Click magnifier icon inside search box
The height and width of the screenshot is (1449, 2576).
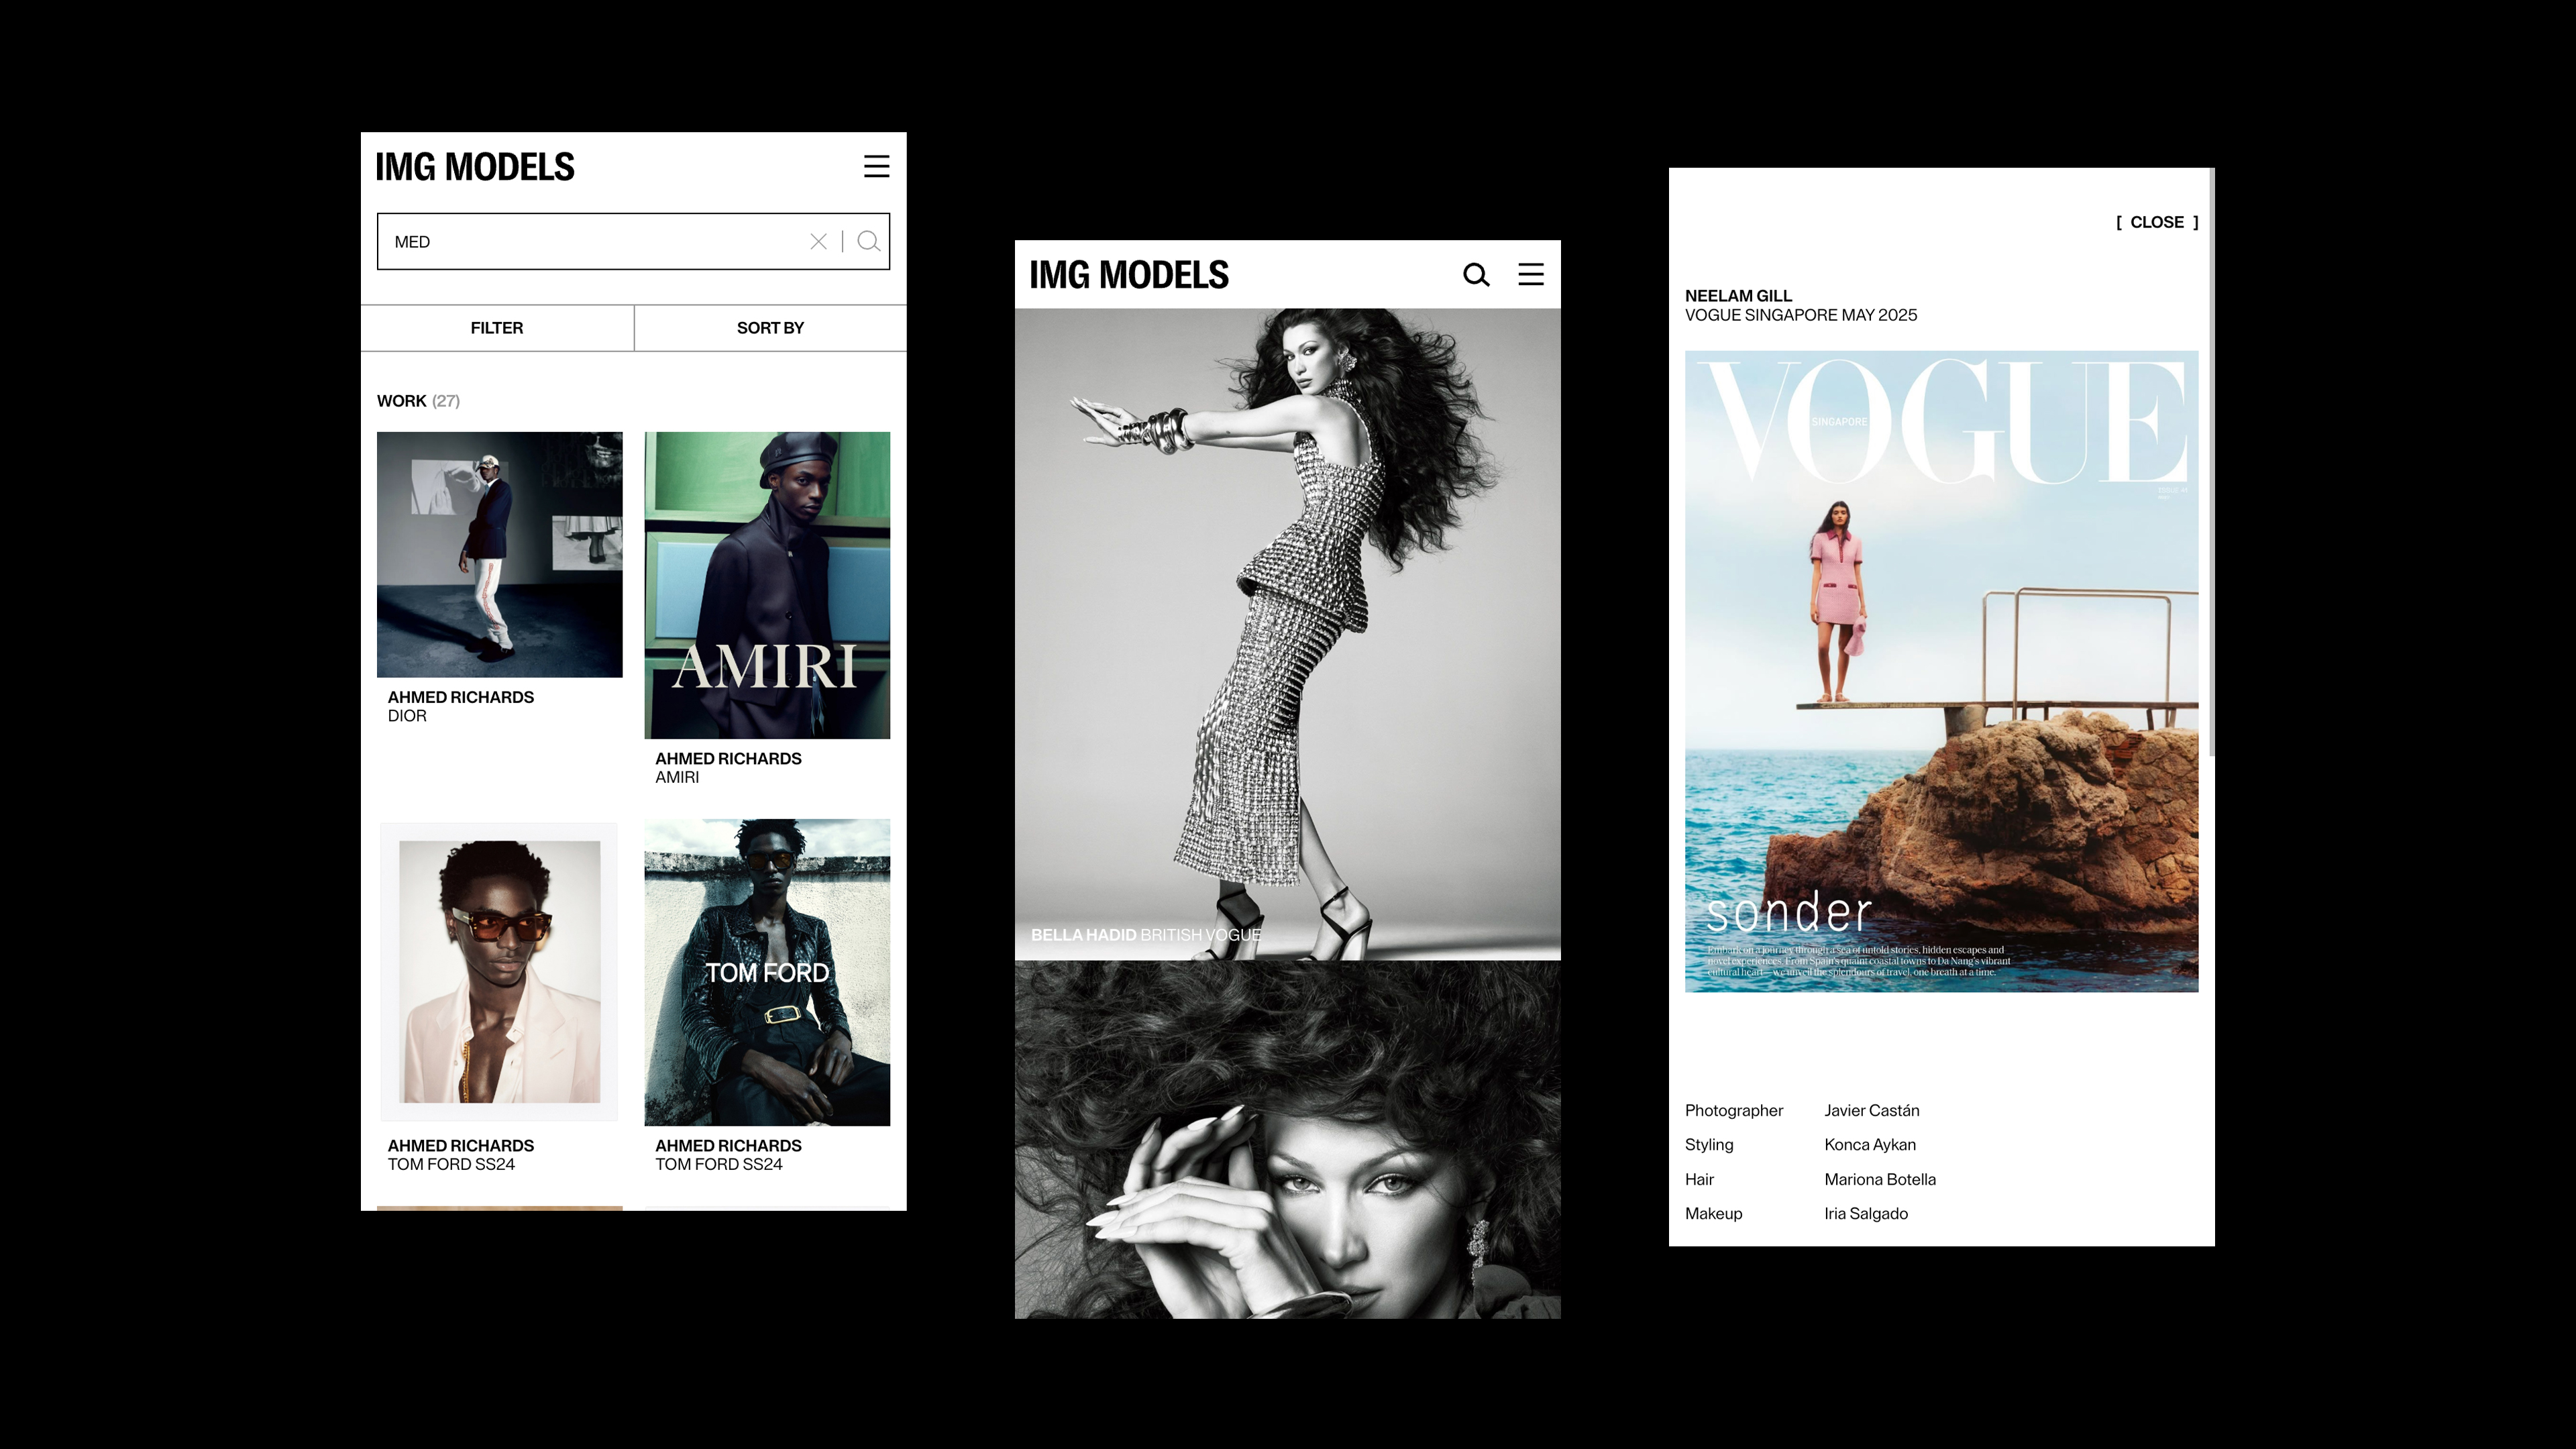(868, 241)
